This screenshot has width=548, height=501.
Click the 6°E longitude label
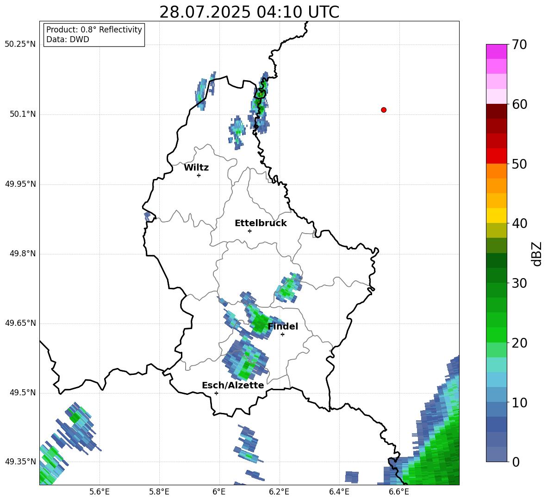point(219,492)
